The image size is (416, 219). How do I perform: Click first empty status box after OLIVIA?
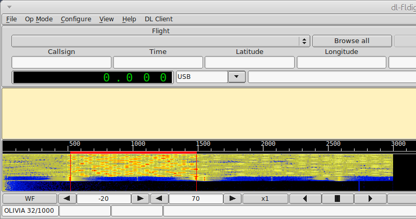tap(85, 211)
